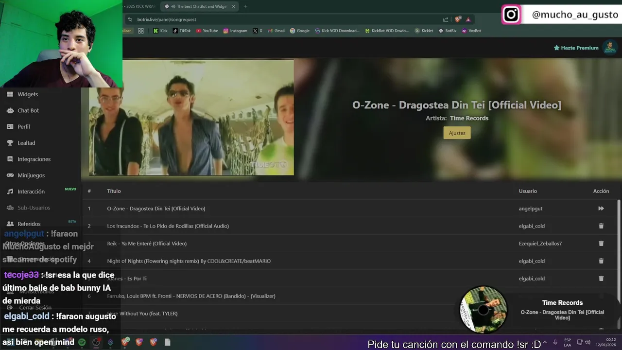Select the Here Without You song row
622x350 pixels.
click(x=350, y=314)
